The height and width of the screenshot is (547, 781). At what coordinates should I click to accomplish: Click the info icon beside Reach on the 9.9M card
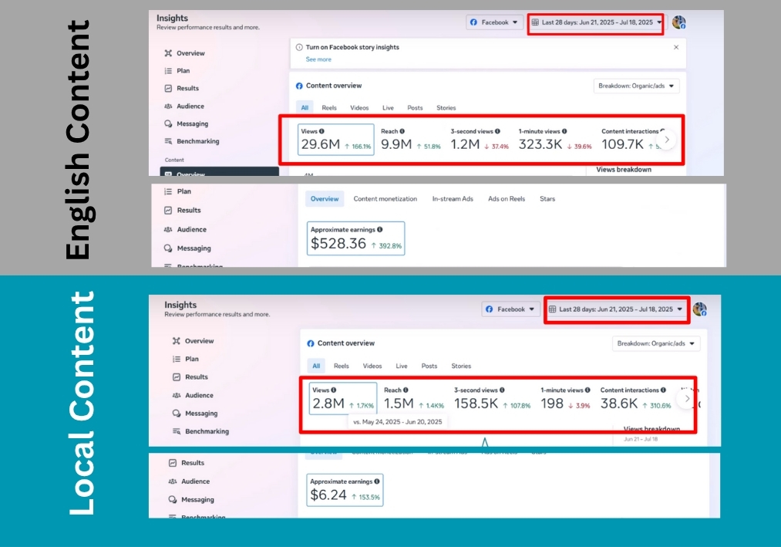[x=402, y=131]
